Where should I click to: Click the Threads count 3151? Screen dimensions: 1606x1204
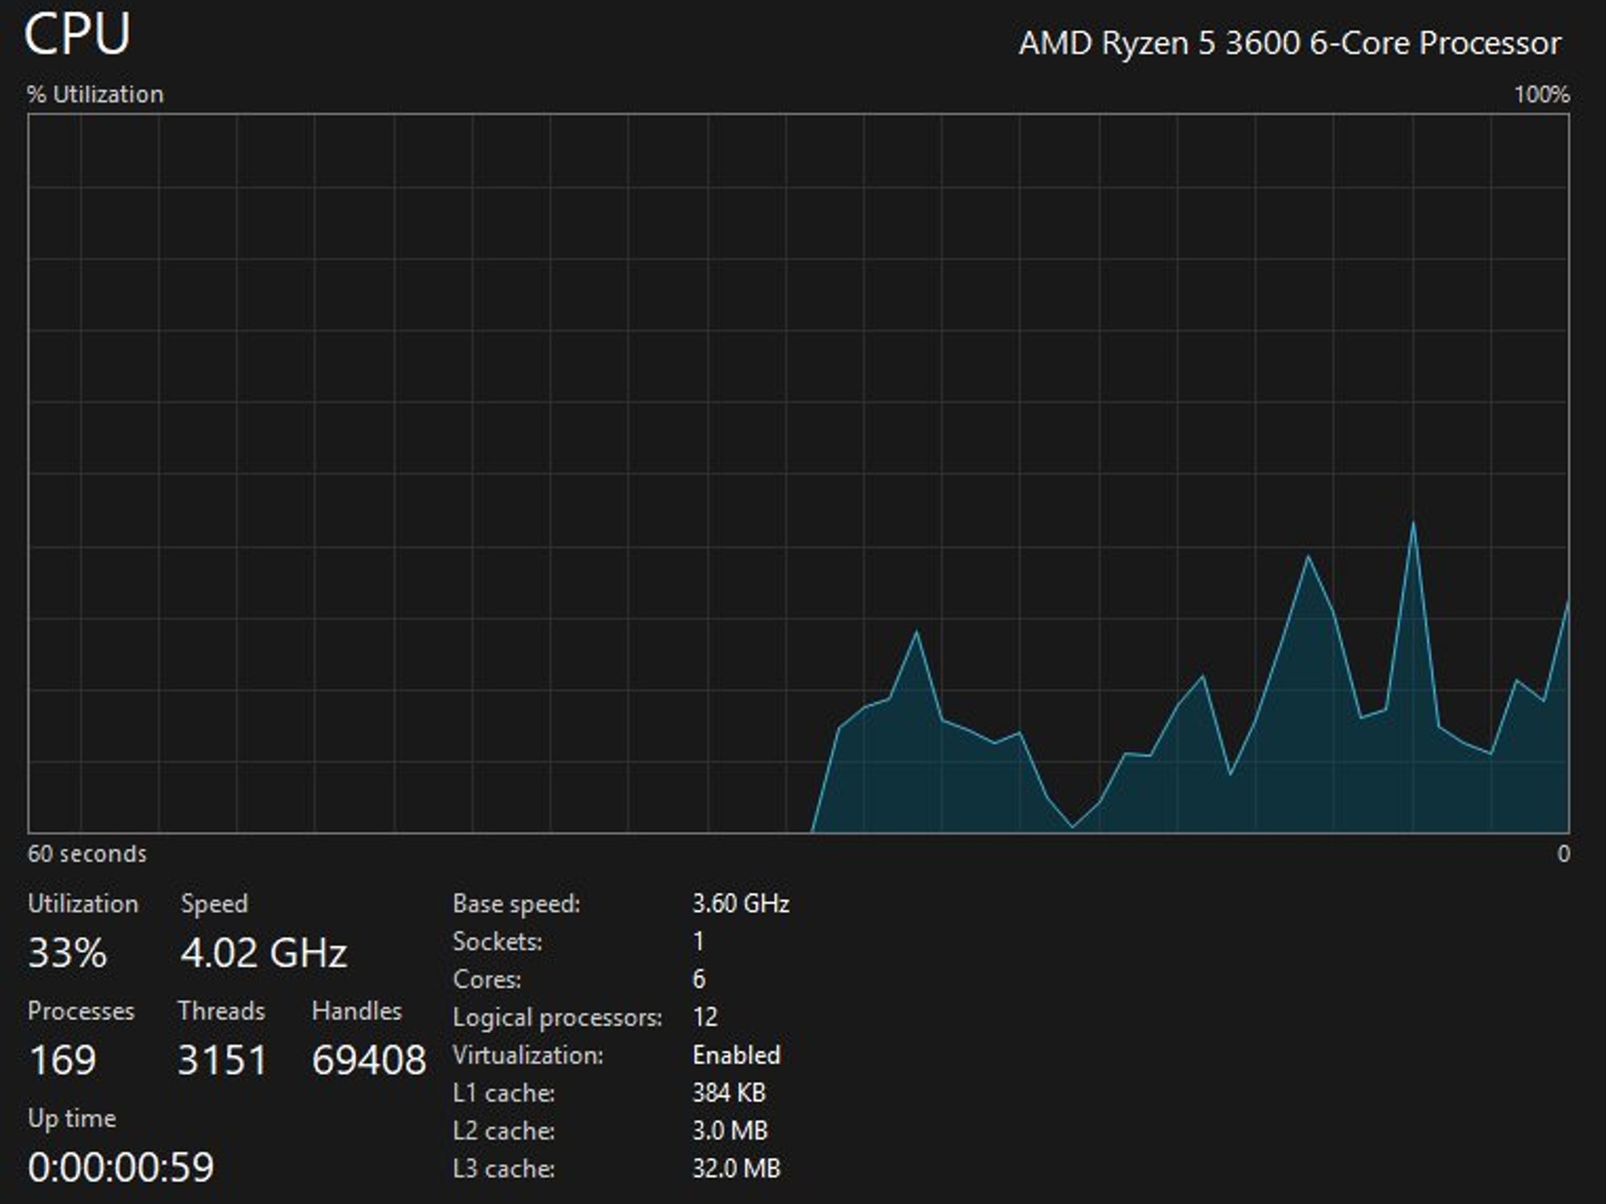(x=223, y=1060)
